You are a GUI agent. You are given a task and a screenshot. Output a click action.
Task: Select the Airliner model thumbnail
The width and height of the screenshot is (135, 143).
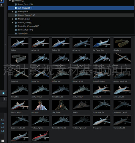pyautogui.click(x=20, y=43)
